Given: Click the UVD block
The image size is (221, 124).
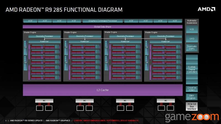Looking at the screenshot, I should click(x=192, y=39).
